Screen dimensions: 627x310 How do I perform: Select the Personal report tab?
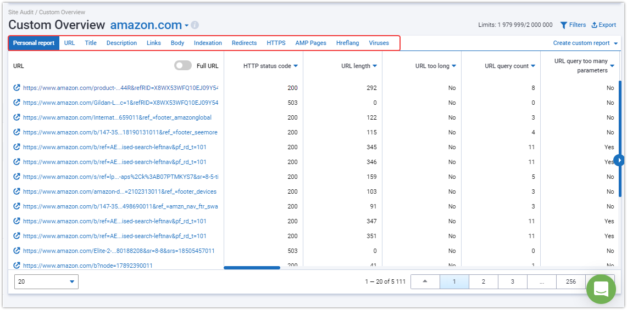[34, 43]
